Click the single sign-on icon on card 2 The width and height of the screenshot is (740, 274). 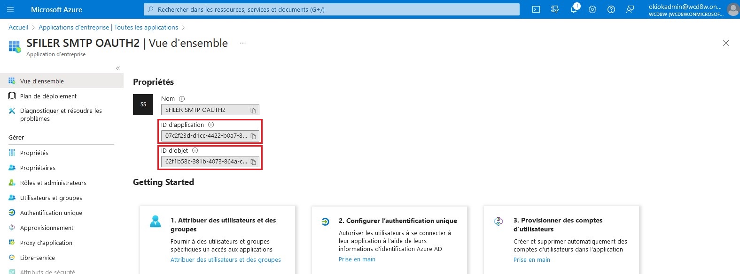point(325,222)
